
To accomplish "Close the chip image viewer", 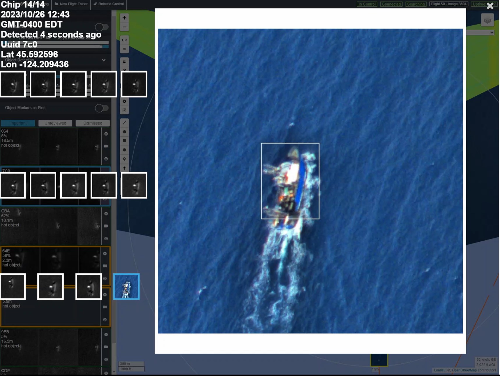I will coord(490,6).
